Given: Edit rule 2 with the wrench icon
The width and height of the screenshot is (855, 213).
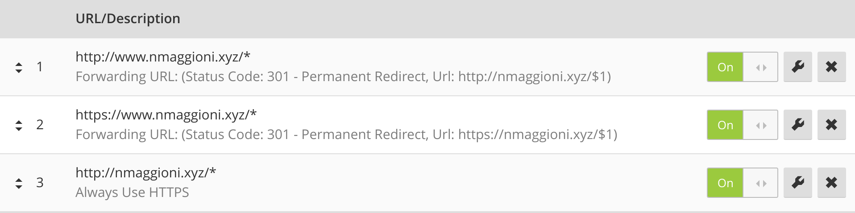Looking at the screenshot, I should 797,125.
